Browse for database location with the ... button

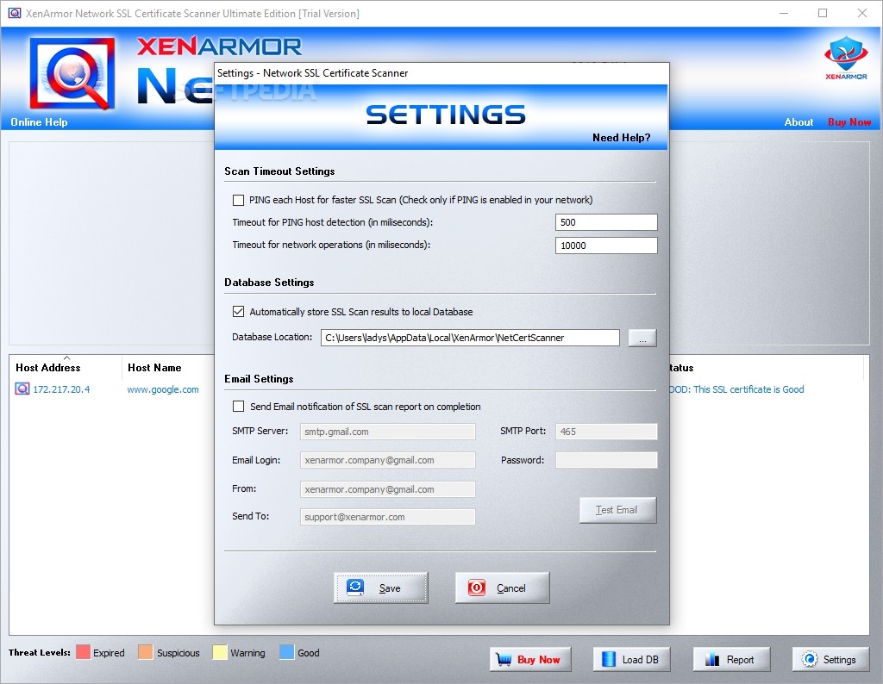pos(642,338)
